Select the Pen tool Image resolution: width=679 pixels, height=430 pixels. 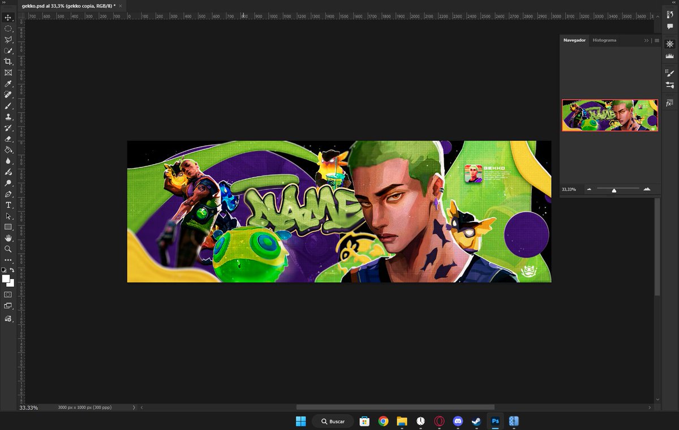coord(8,194)
